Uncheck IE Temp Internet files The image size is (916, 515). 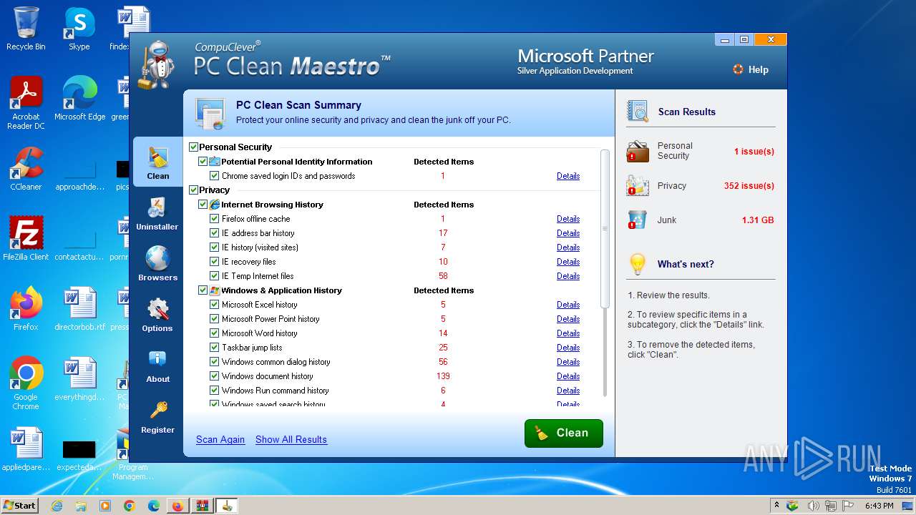tap(214, 276)
